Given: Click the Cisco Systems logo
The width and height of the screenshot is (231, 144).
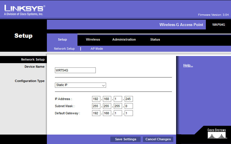Looking at the screenshot, I should pyautogui.click(x=217, y=134).
